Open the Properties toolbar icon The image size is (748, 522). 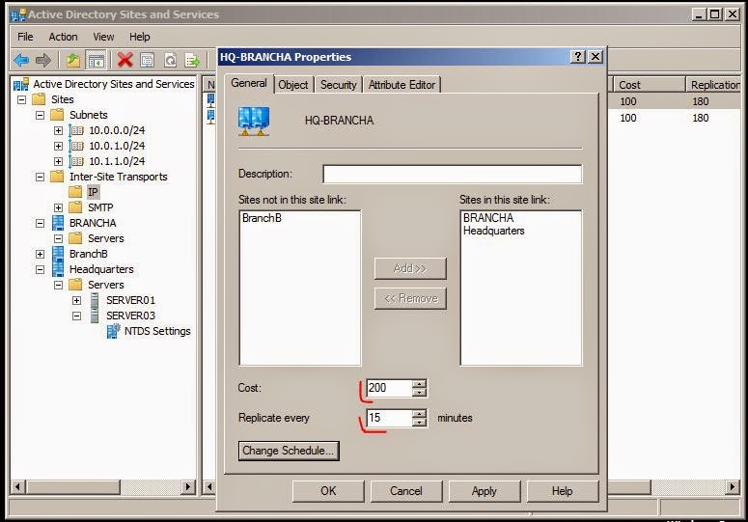[148, 60]
